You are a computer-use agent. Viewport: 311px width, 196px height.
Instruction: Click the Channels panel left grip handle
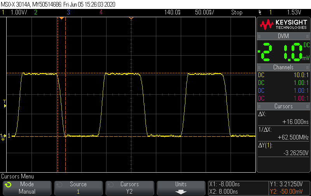259,67
